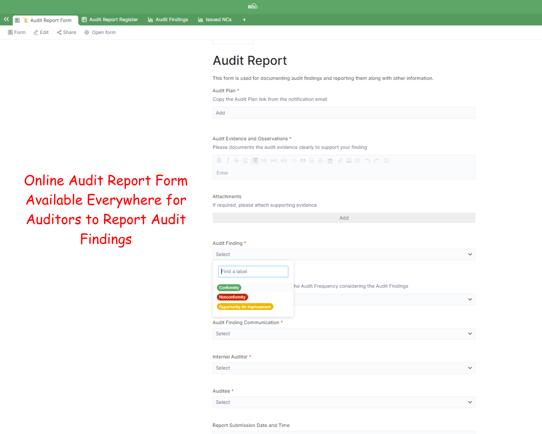The image size is (542, 434).
Task: Click the insert link icon
Action: [x=340, y=160]
